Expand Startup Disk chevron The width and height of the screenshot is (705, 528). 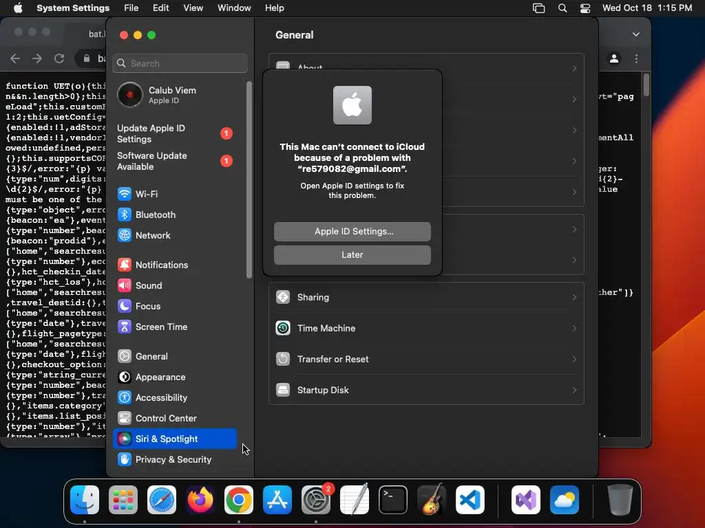[574, 390]
